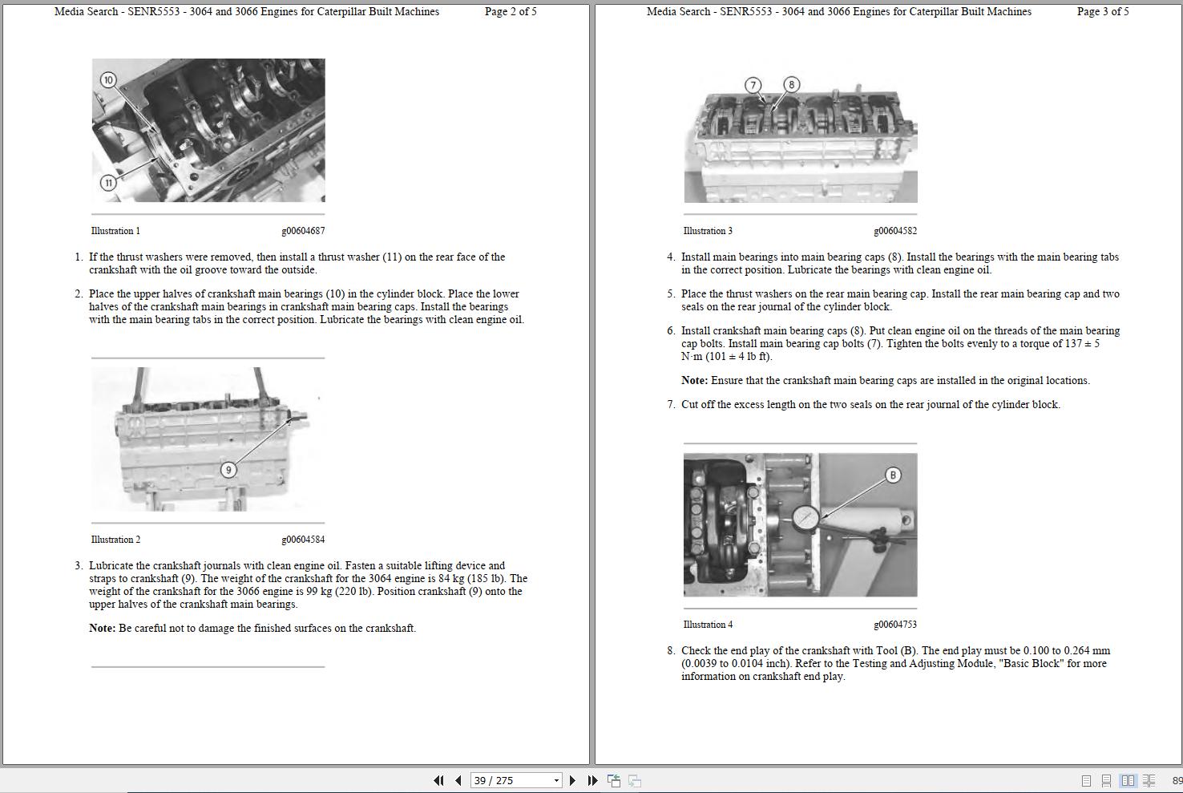Click the g00604687 illustration reference text
The width and height of the screenshot is (1183, 793).
click(305, 230)
